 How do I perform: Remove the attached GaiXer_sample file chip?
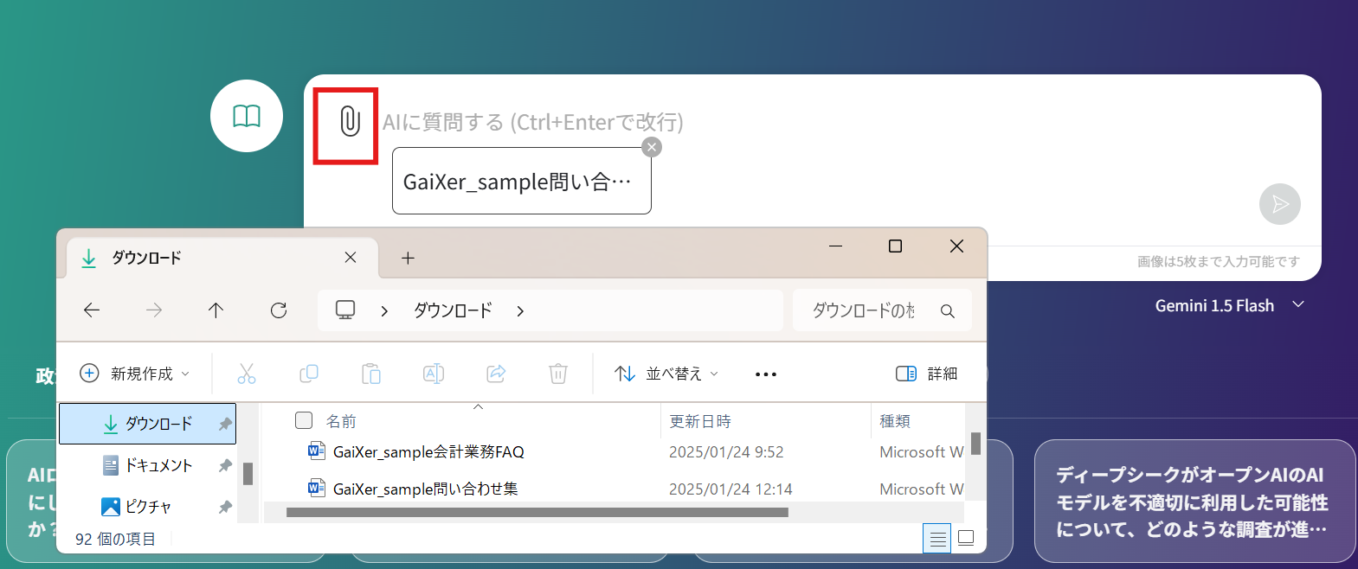tap(652, 147)
